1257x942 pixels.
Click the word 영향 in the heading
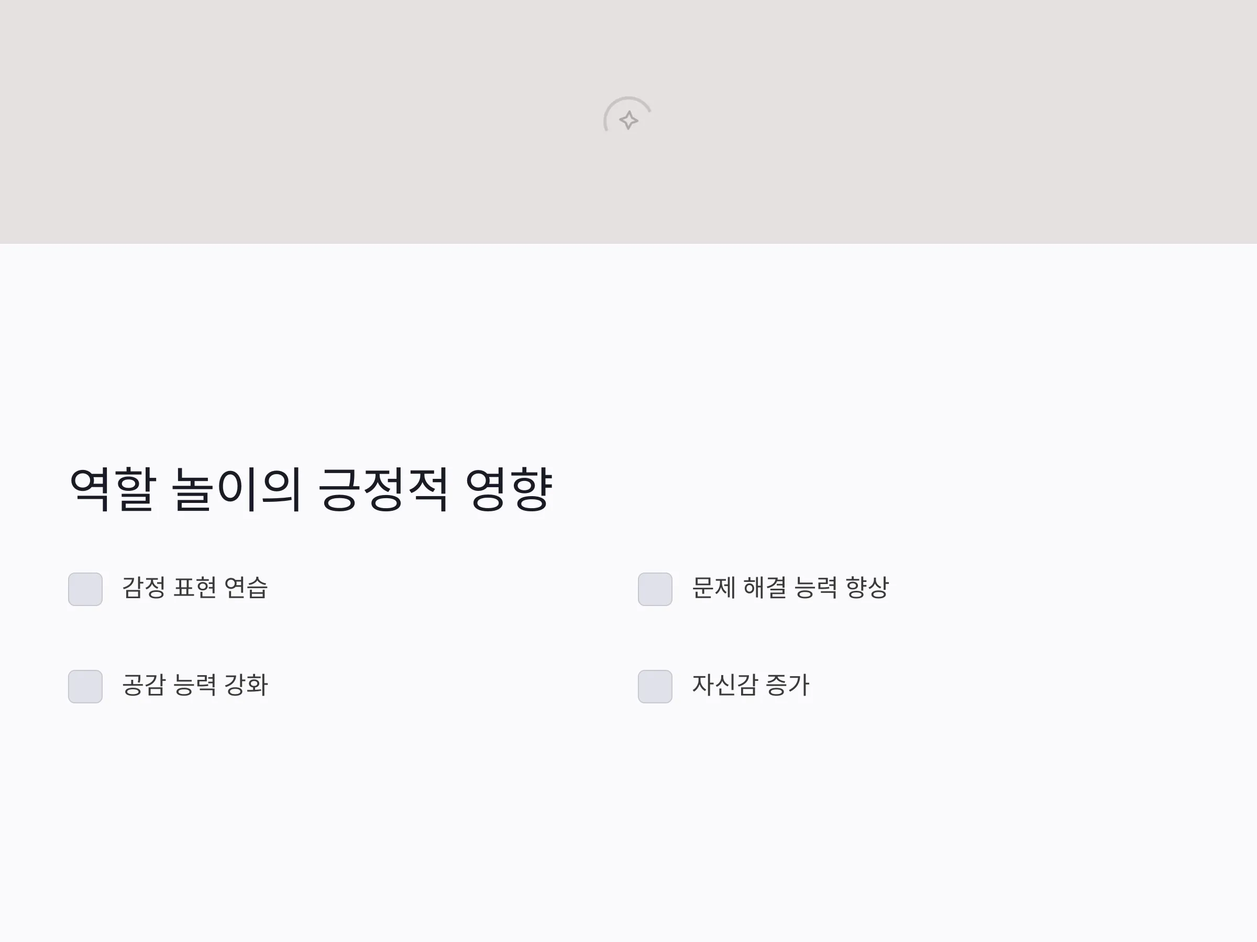tap(509, 489)
